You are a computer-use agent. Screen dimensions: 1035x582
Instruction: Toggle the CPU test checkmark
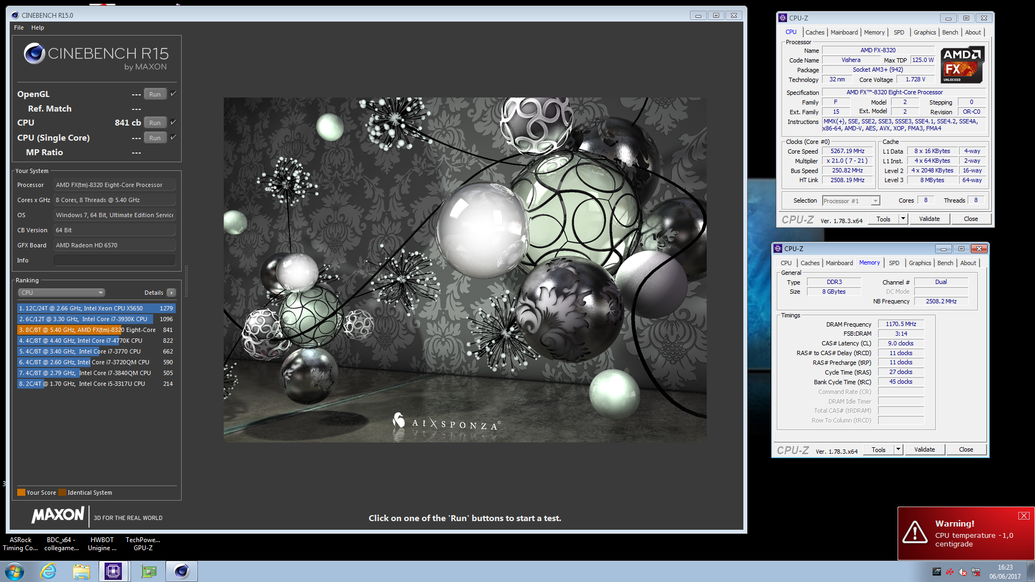173,122
